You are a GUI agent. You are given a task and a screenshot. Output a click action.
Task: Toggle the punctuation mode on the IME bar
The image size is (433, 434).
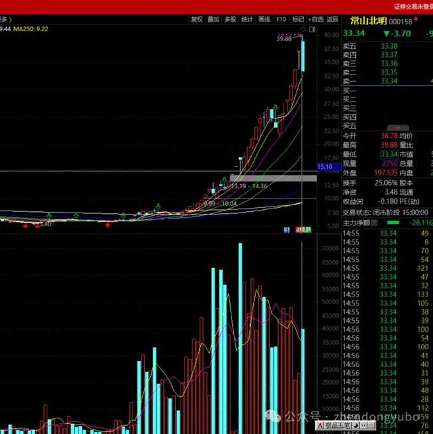pyautogui.click(x=363, y=425)
